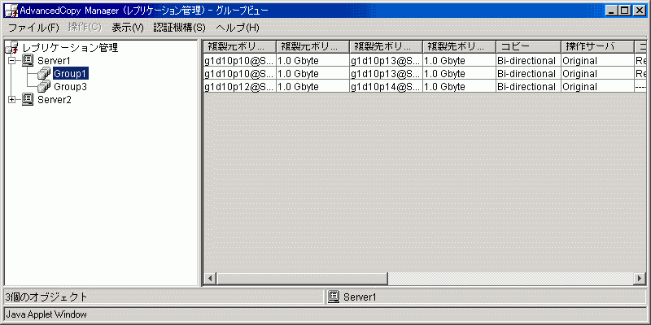651x325 pixels.
Task: Maximize the AdvancedCopy Manager window
Action: pos(623,11)
